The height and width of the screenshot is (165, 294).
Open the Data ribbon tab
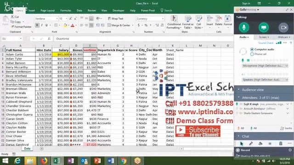point(79,11)
